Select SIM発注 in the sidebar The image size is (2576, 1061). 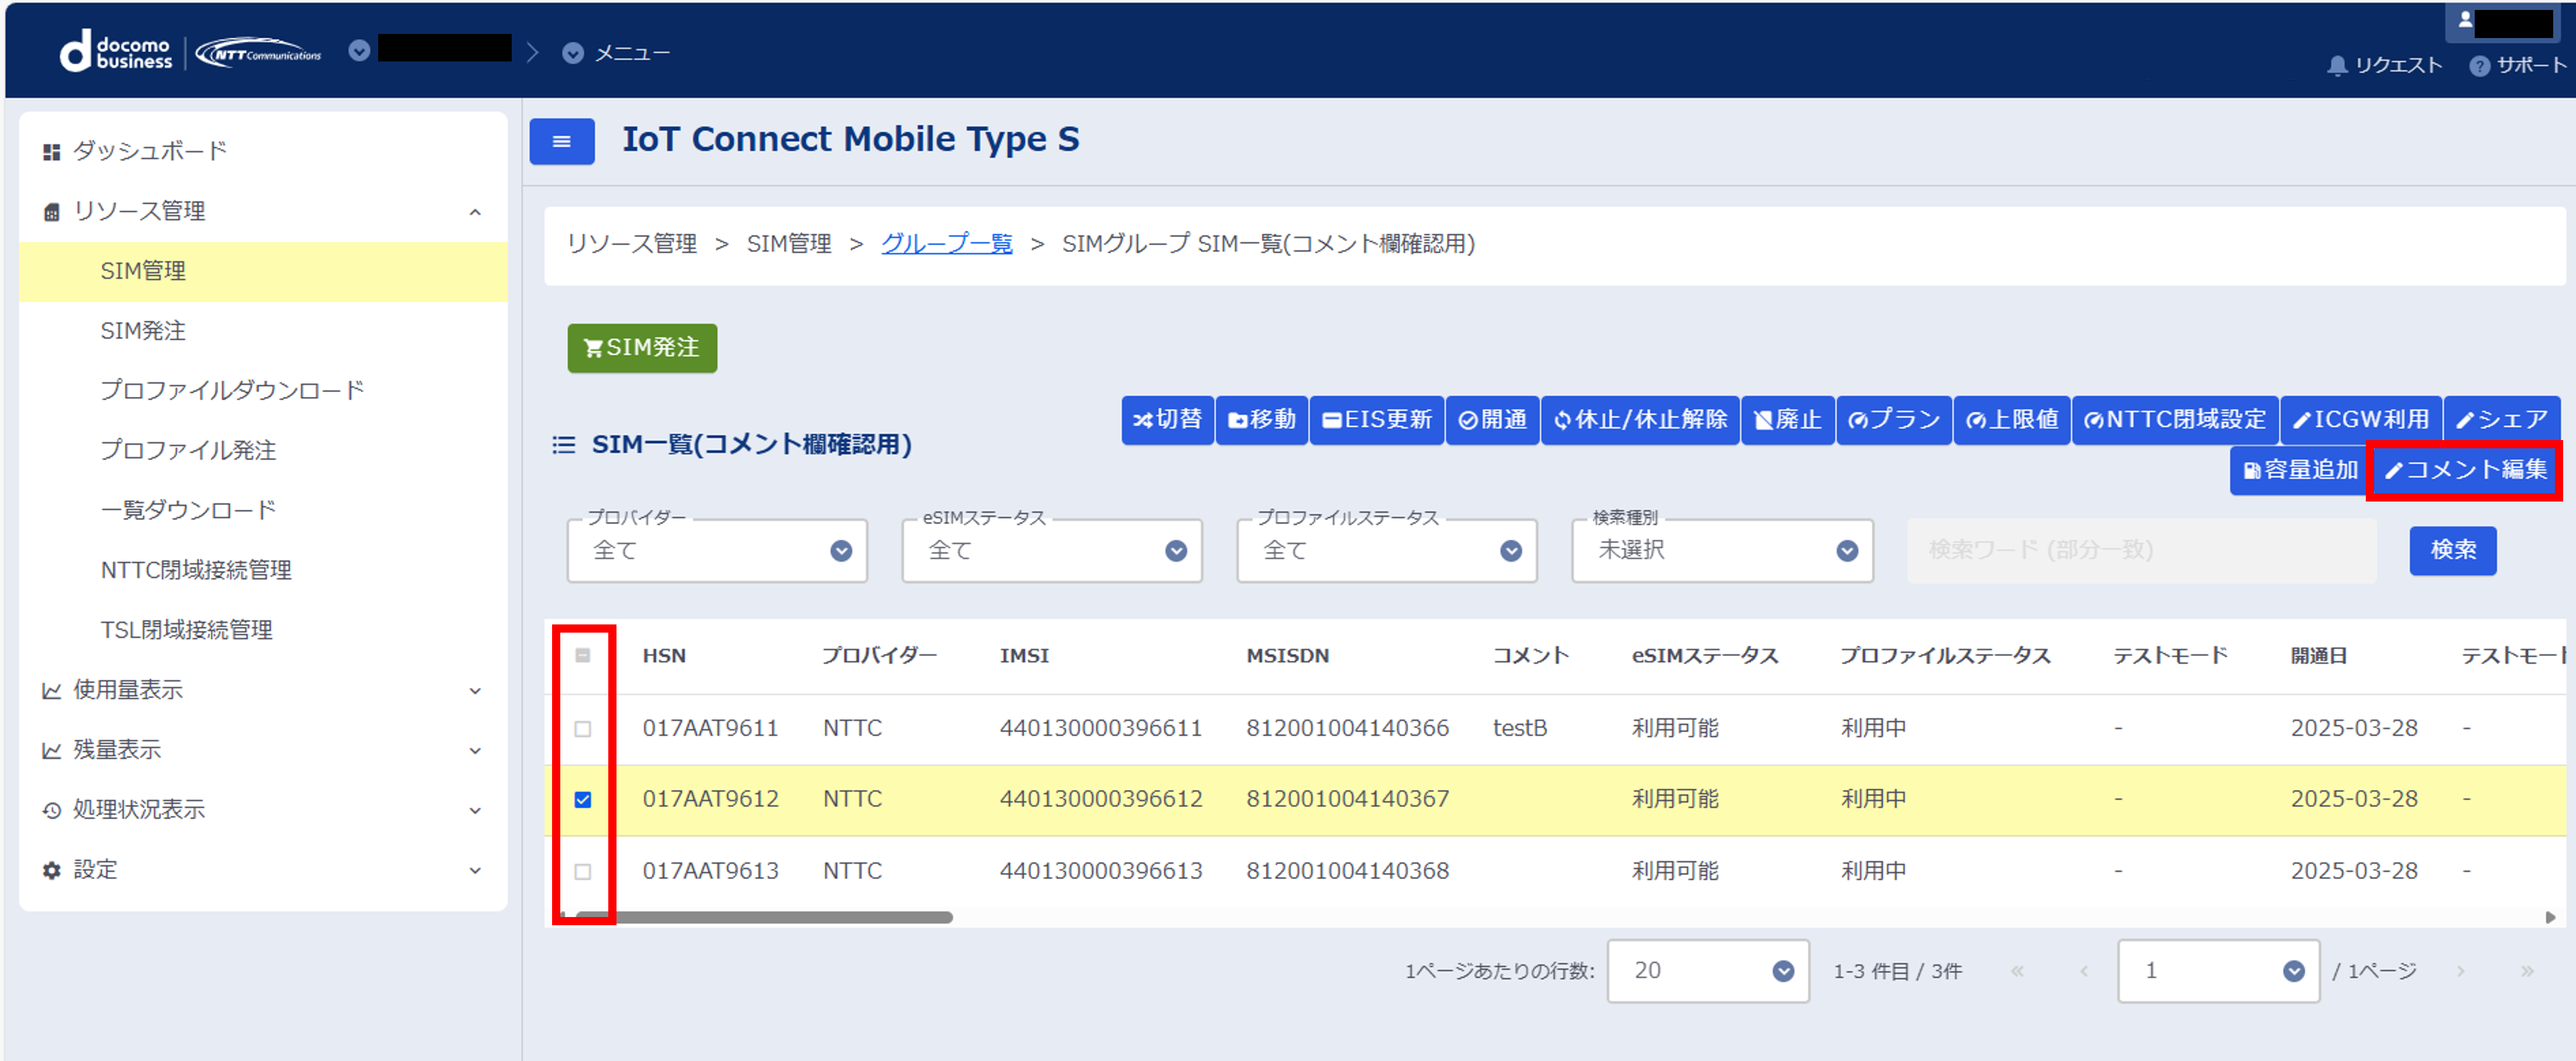[143, 331]
